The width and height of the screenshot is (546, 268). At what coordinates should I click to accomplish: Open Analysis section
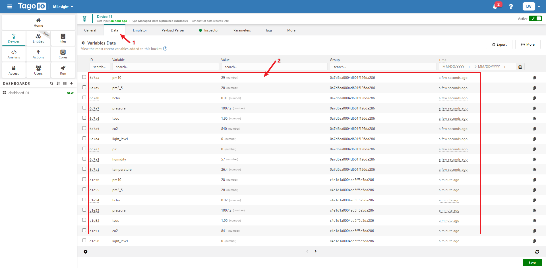14,54
